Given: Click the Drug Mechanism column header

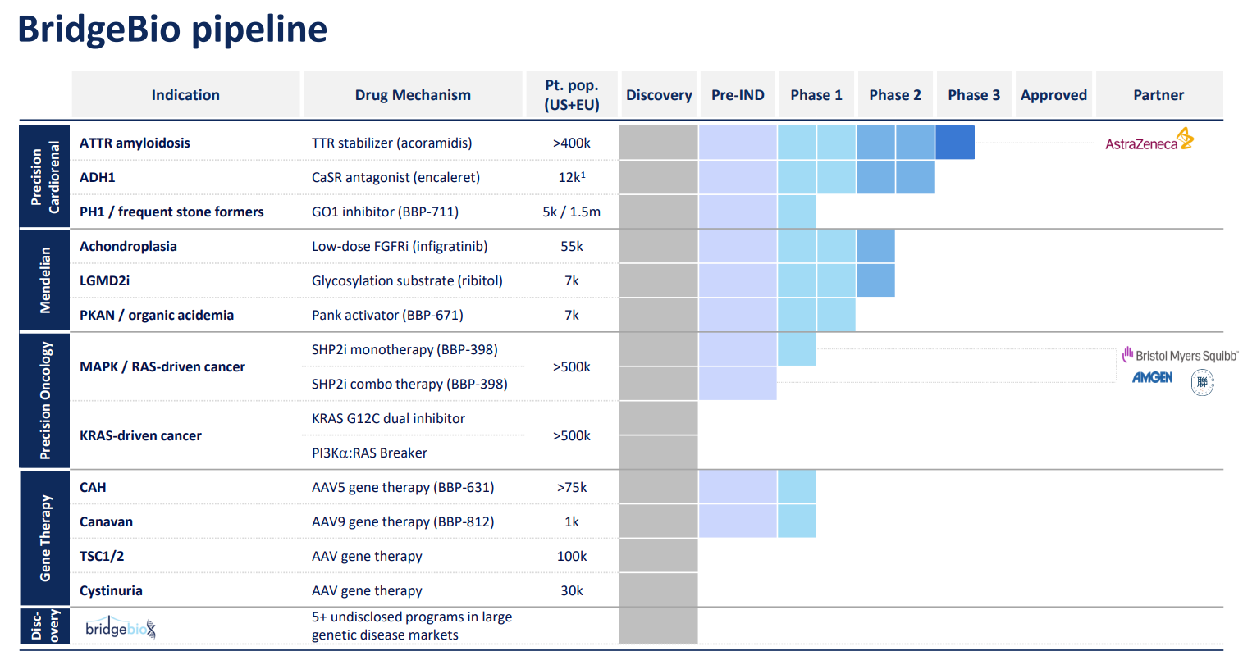Looking at the screenshot, I should tap(413, 95).
